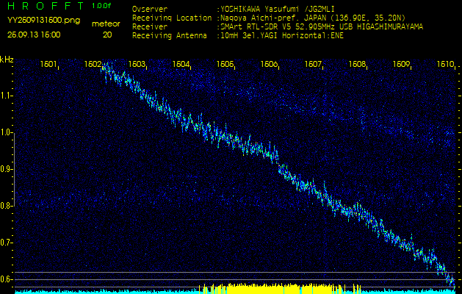Click the 1607 time marker
This screenshot has height=294, width=462.
tap(314, 64)
